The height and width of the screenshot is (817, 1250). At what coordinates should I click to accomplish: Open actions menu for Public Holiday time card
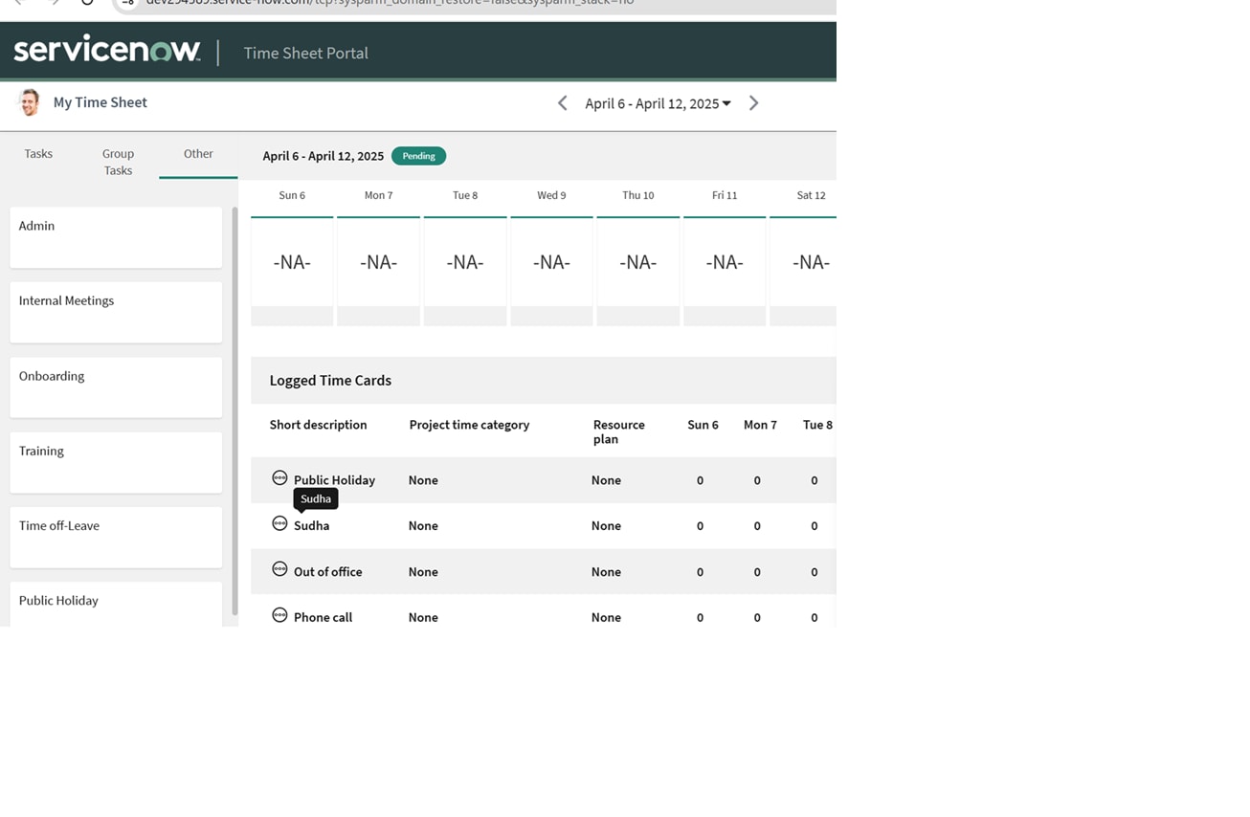click(279, 476)
